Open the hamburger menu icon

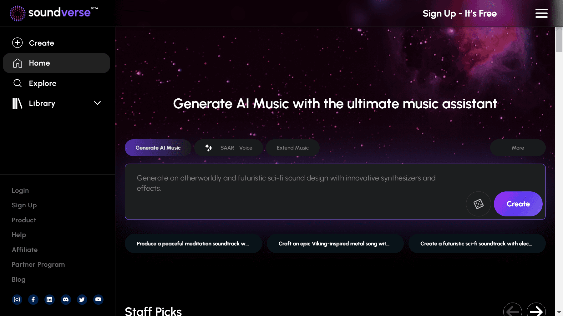point(541,13)
